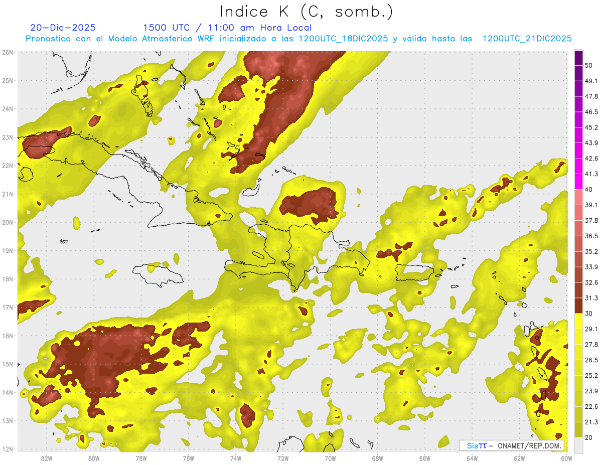The width and height of the screenshot is (602, 465).
Task: Click the "49.1" colorbar label
Action: 591,81
